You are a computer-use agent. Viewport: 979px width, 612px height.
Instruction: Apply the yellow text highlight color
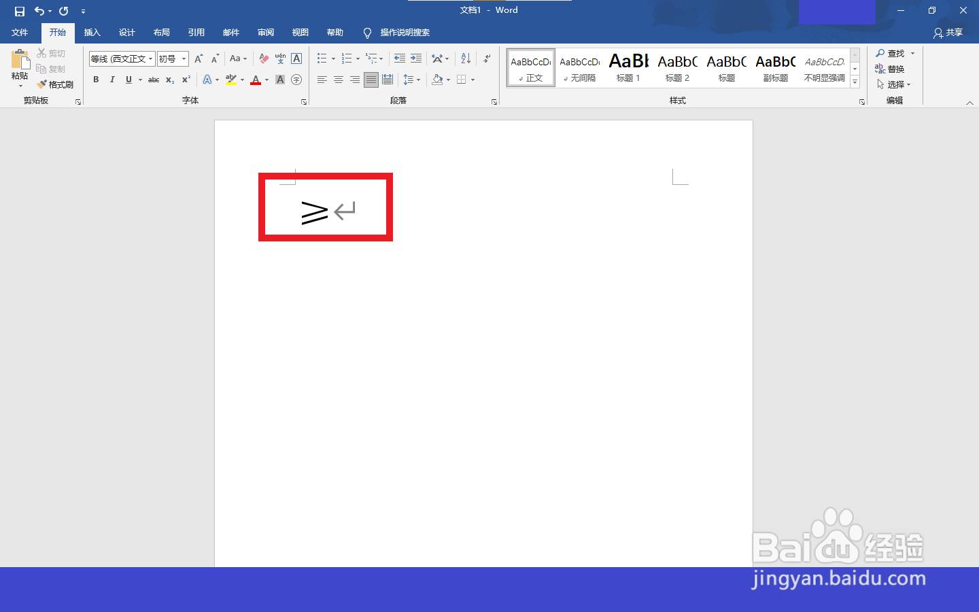[x=231, y=80]
